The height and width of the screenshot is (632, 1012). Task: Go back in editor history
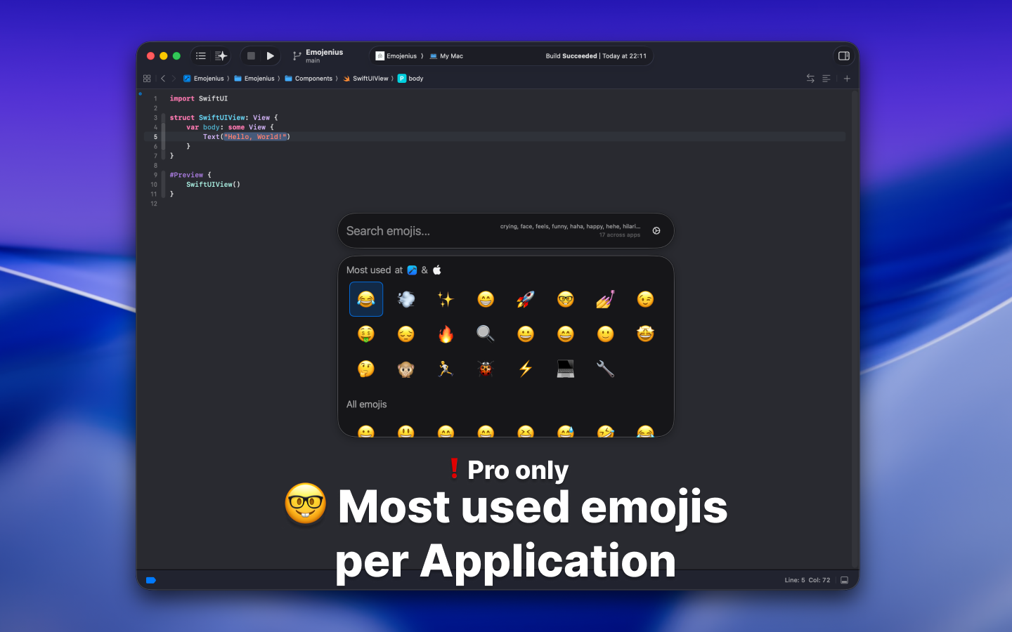pos(163,79)
